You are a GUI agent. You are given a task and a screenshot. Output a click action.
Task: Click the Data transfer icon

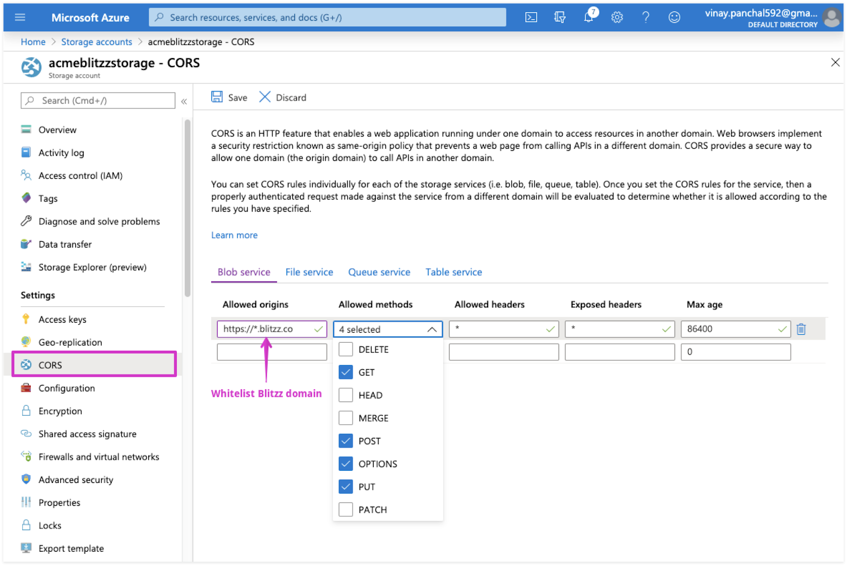point(26,244)
